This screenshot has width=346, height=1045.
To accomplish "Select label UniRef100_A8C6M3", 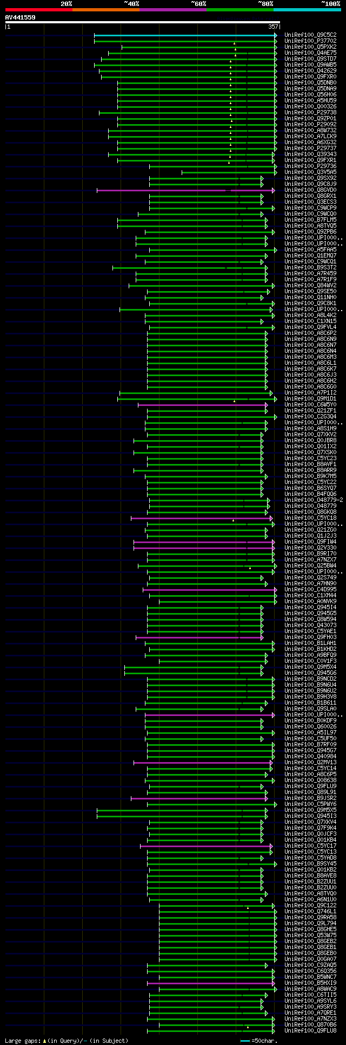I will (310, 357).
